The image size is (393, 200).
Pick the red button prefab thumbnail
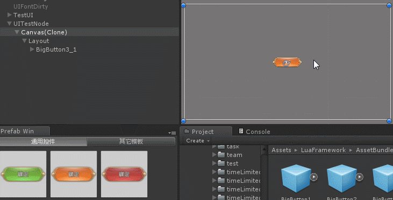pos(124,174)
